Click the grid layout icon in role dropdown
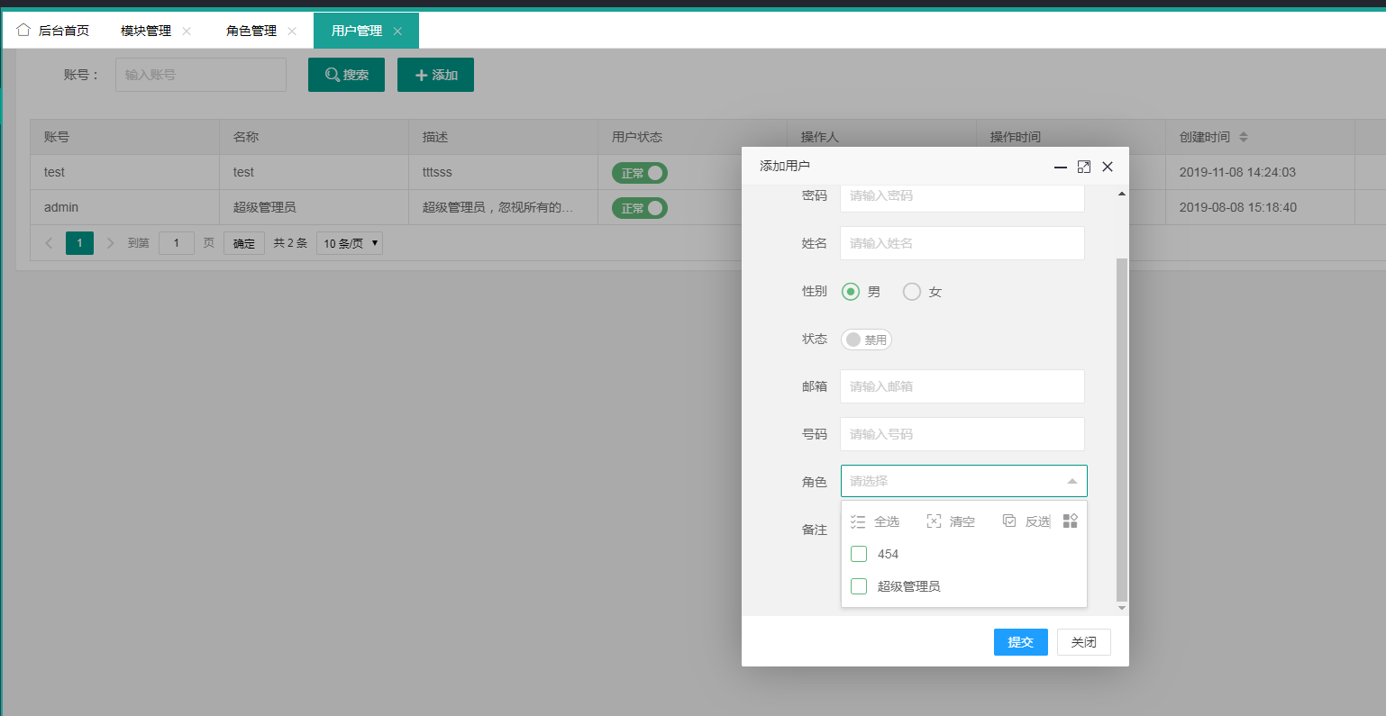The height and width of the screenshot is (716, 1386). (x=1070, y=521)
